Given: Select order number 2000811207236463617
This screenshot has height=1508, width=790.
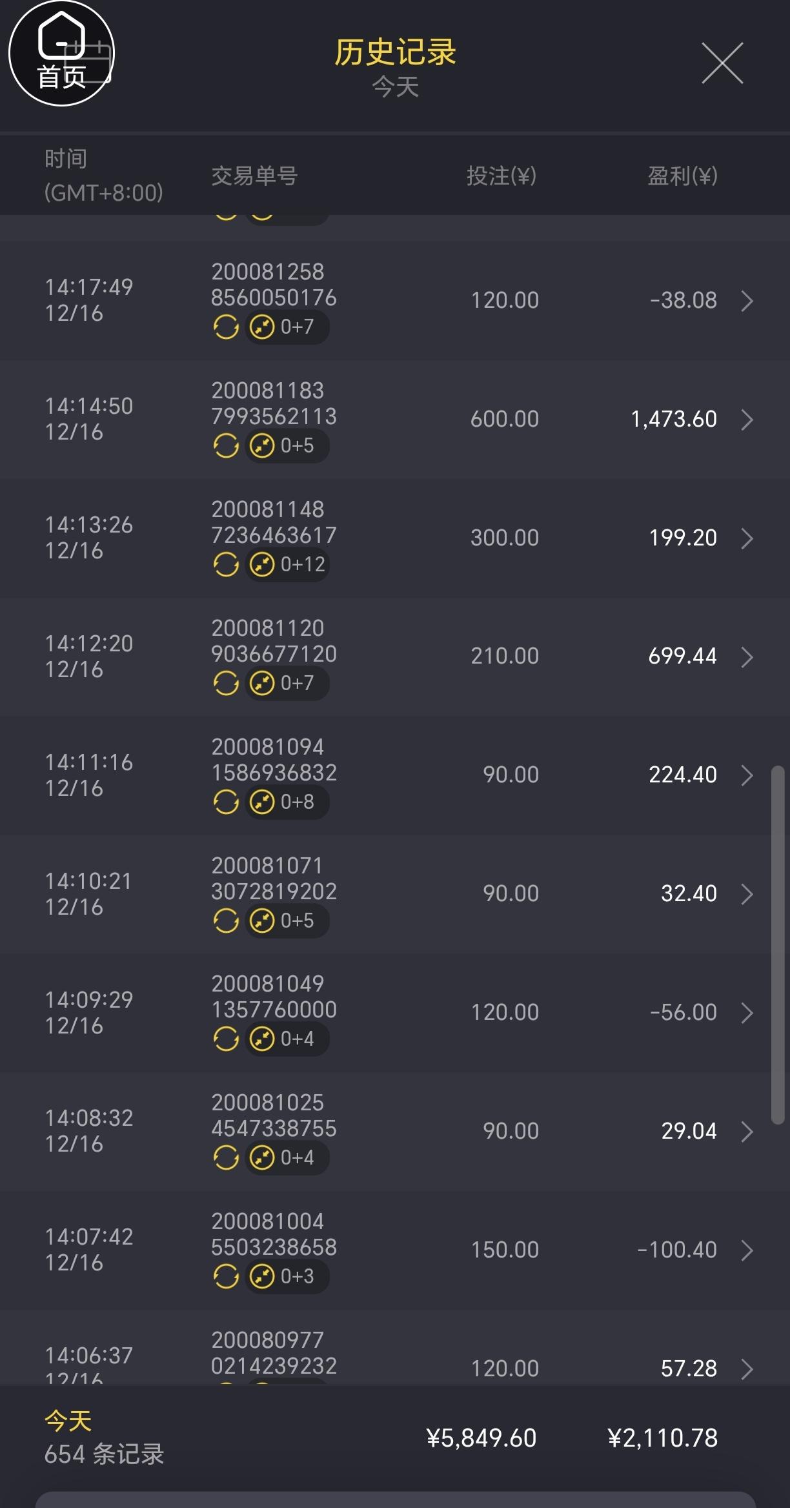Looking at the screenshot, I should (x=274, y=522).
